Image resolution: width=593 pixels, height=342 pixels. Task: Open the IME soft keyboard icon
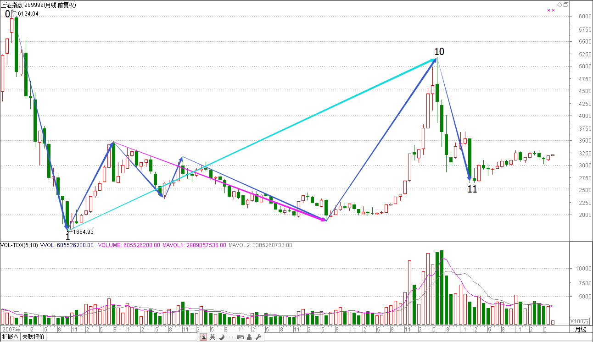coord(240,337)
